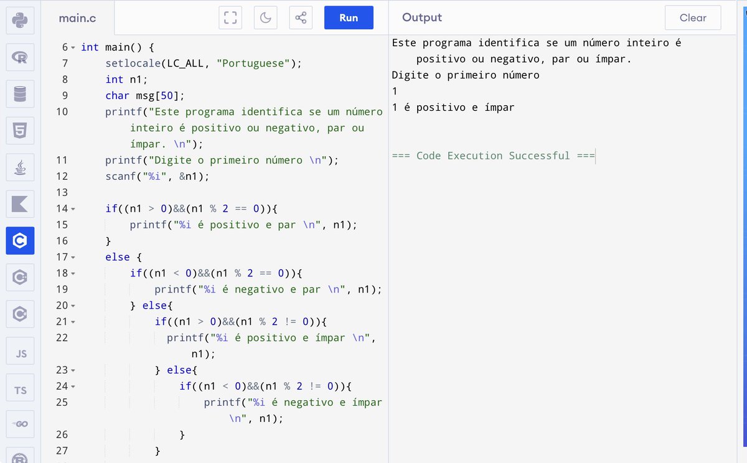Open the Rust compiler icon at sidebar bottom
747x463 pixels.
pos(20,456)
